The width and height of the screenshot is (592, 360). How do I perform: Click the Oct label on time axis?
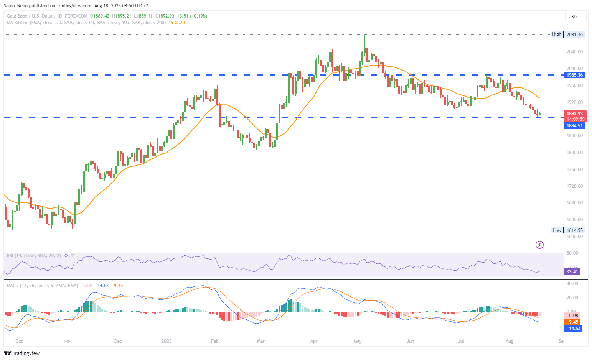click(19, 341)
